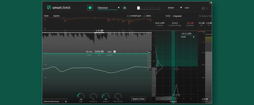Select state slot 8

click(x=159, y=8)
